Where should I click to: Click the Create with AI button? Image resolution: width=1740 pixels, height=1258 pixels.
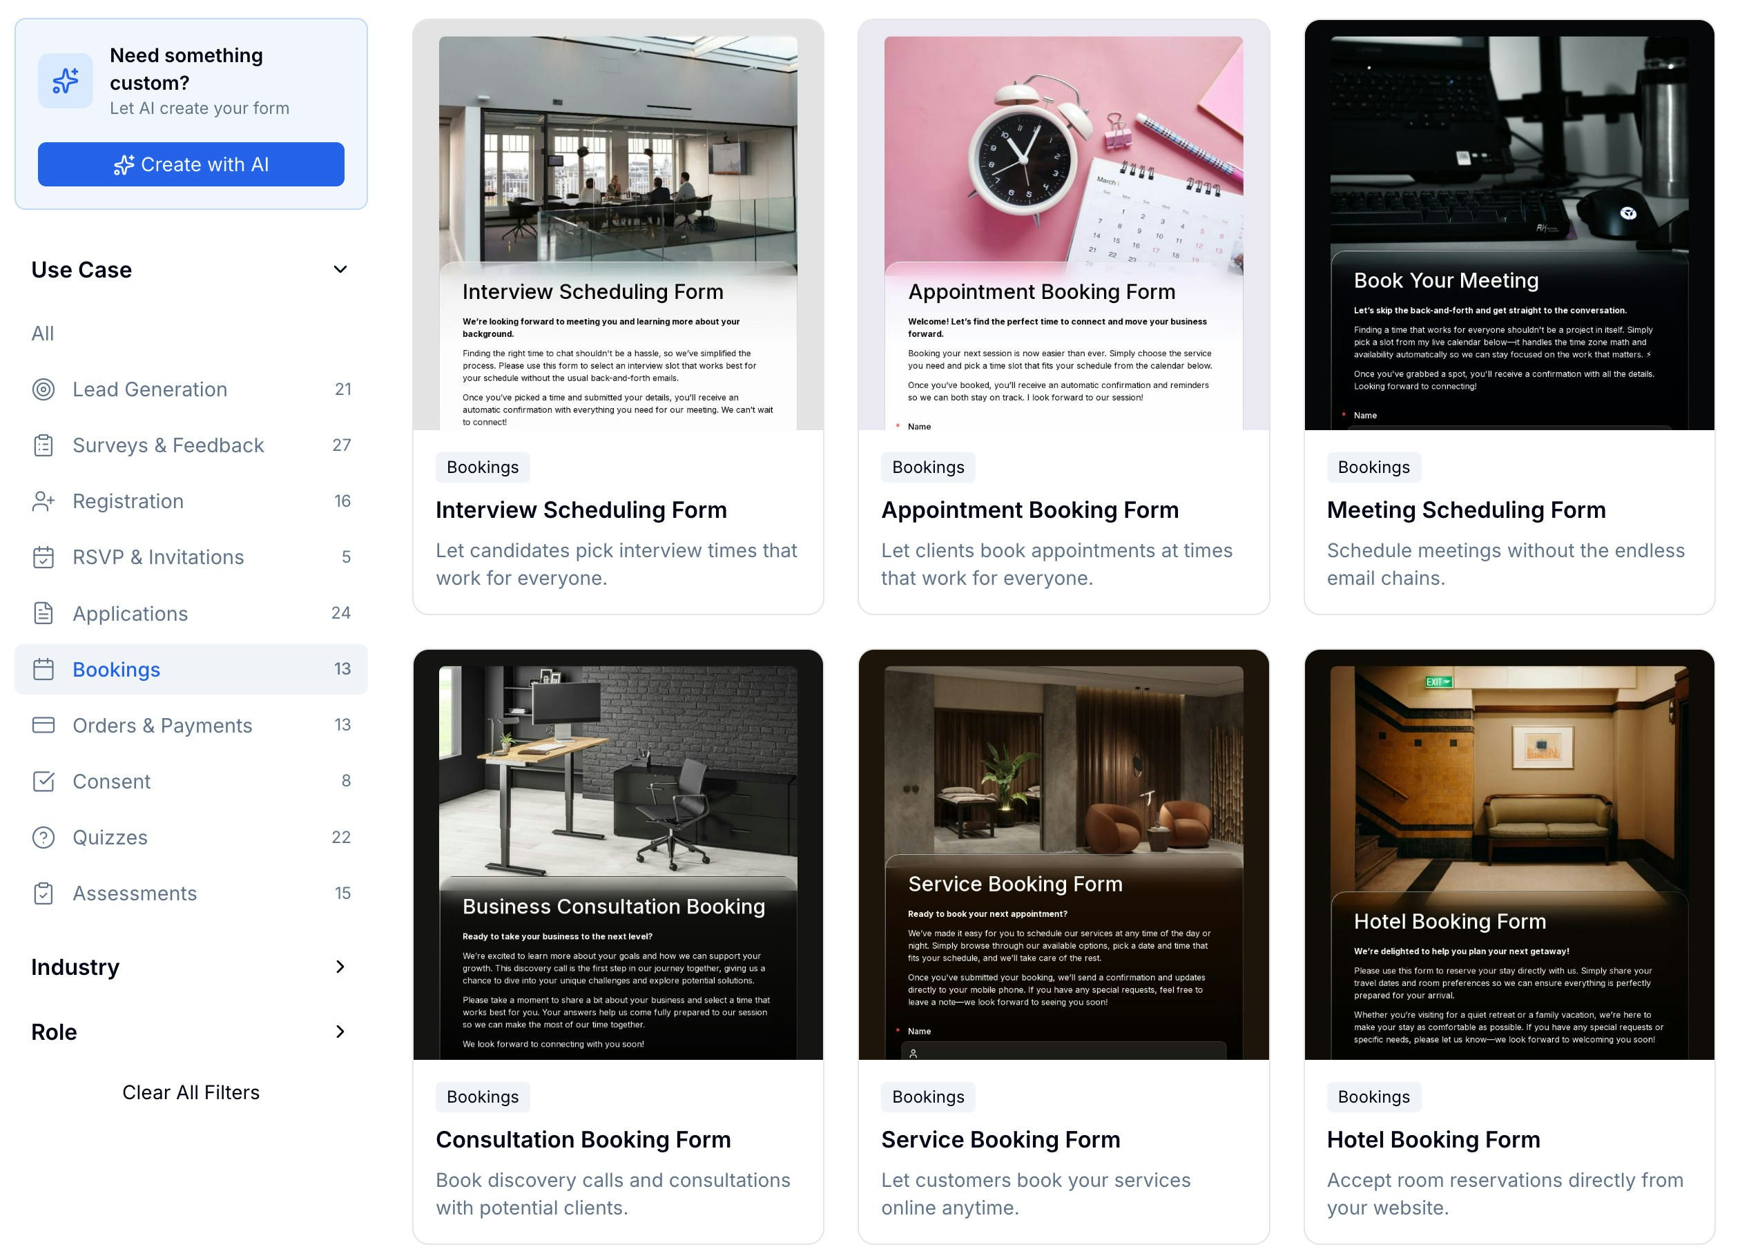191,164
